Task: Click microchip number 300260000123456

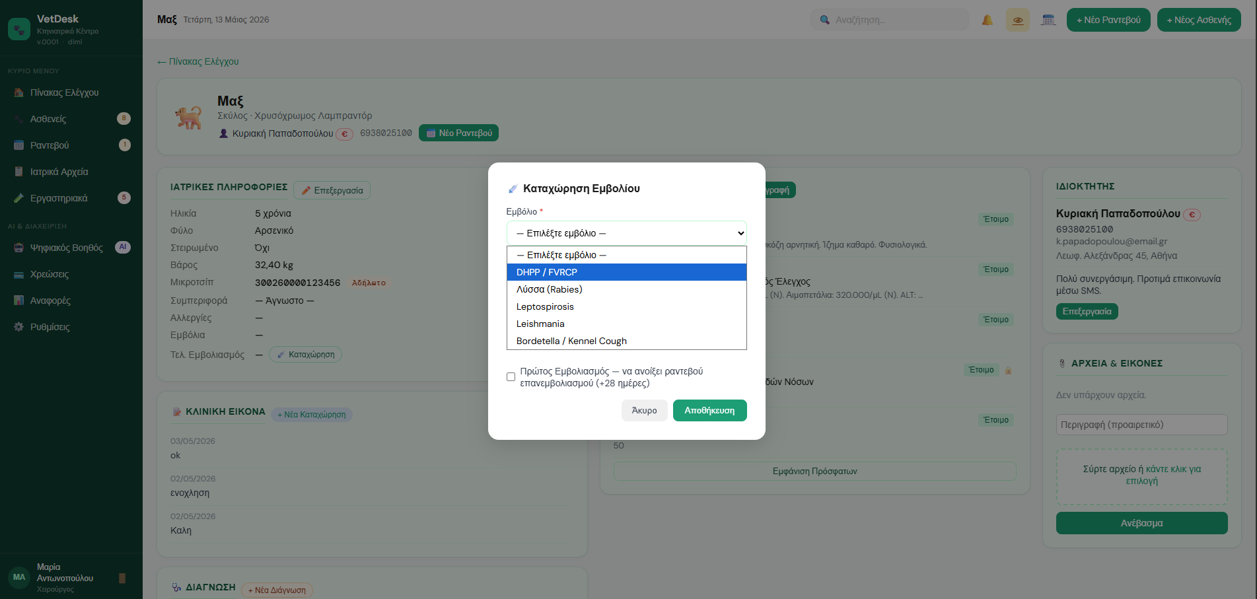Action: (297, 283)
